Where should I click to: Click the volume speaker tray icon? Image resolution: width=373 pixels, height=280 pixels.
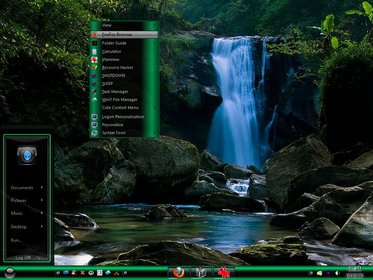click(x=337, y=273)
